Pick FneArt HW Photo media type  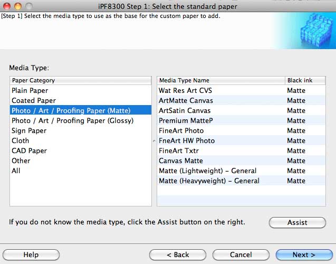point(241,140)
